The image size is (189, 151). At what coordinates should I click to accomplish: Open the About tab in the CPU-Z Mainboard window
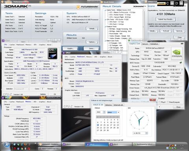pos(110,57)
